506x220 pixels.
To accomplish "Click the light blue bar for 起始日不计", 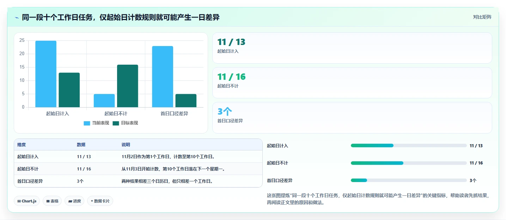I will 104,101.
